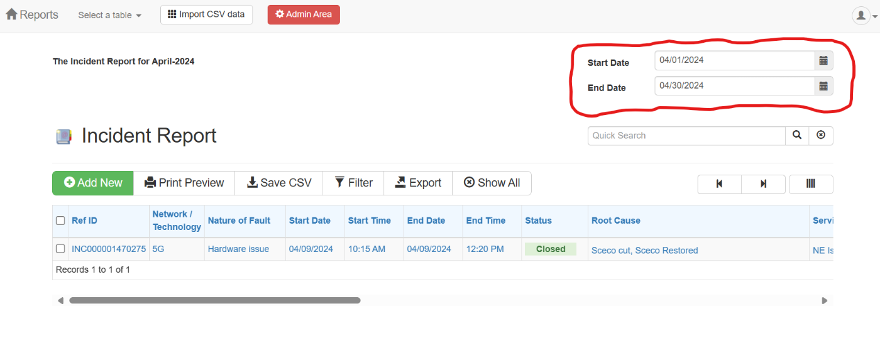Go to the previous page of records

click(719, 184)
